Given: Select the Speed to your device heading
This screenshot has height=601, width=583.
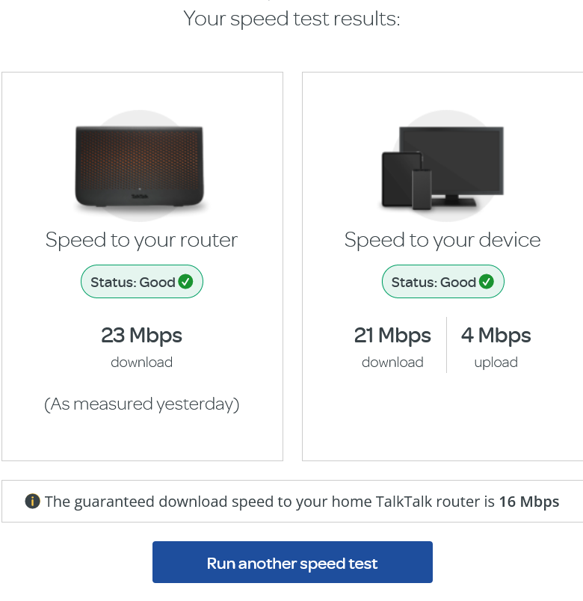Looking at the screenshot, I should pyautogui.click(x=442, y=240).
